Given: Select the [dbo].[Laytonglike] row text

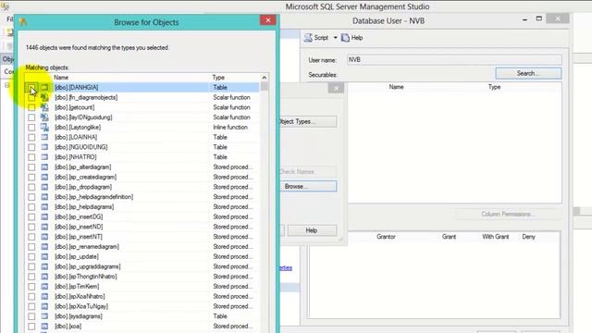Looking at the screenshot, I should tap(78, 128).
